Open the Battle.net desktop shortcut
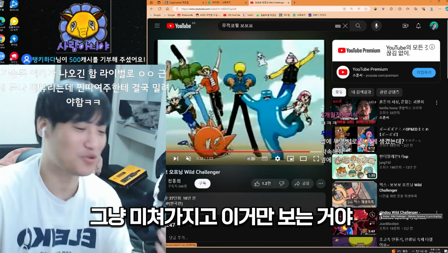 pos(14,5)
